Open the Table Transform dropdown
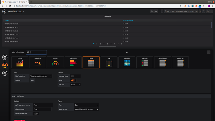This screenshot has height=121, width=215. click(41, 76)
